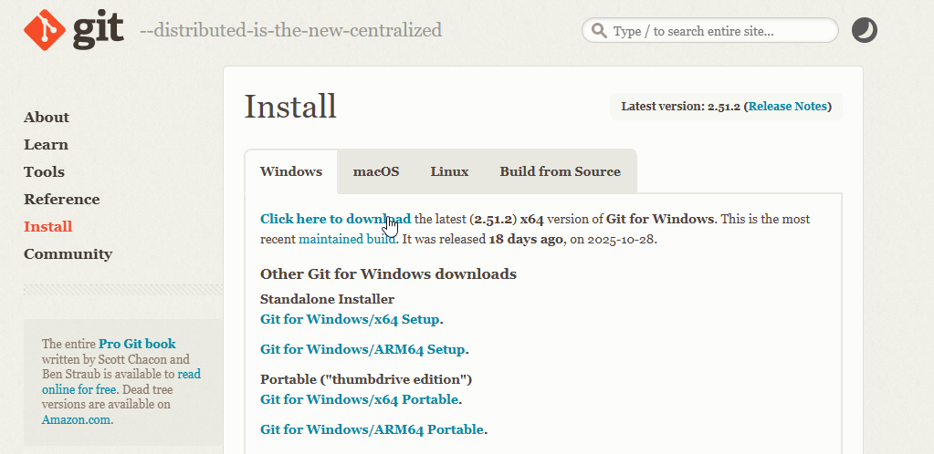Screen dimensions: 934x454
Task: Click the search magnifier icon
Action: 599,31
